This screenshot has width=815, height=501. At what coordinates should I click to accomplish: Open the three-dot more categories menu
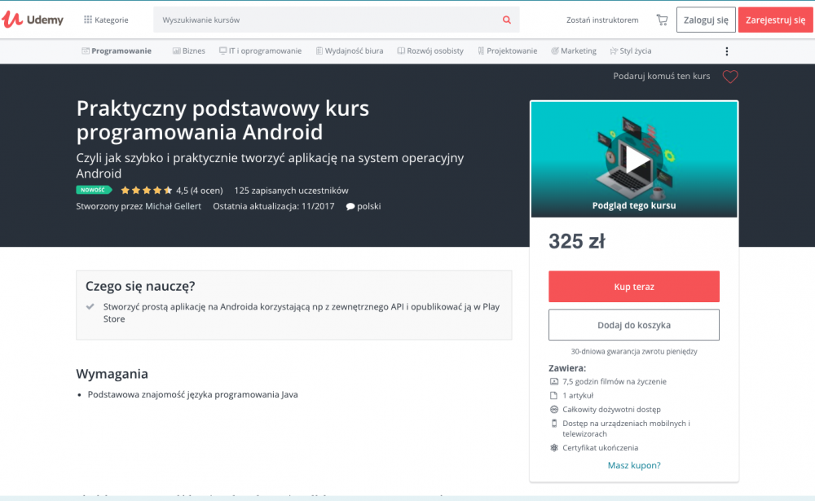(x=727, y=51)
